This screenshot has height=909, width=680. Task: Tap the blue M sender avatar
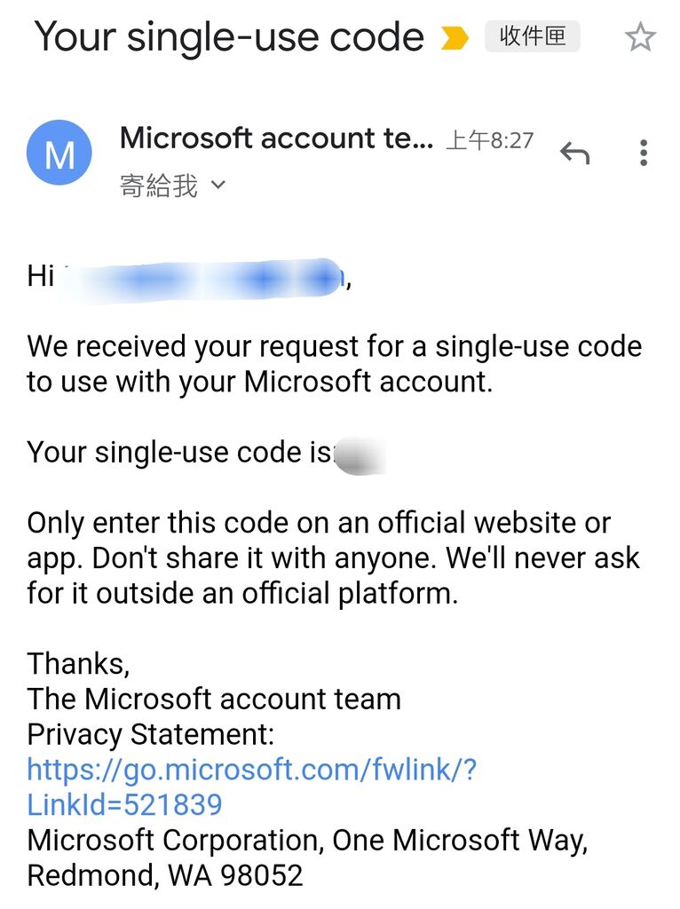coord(59,153)
